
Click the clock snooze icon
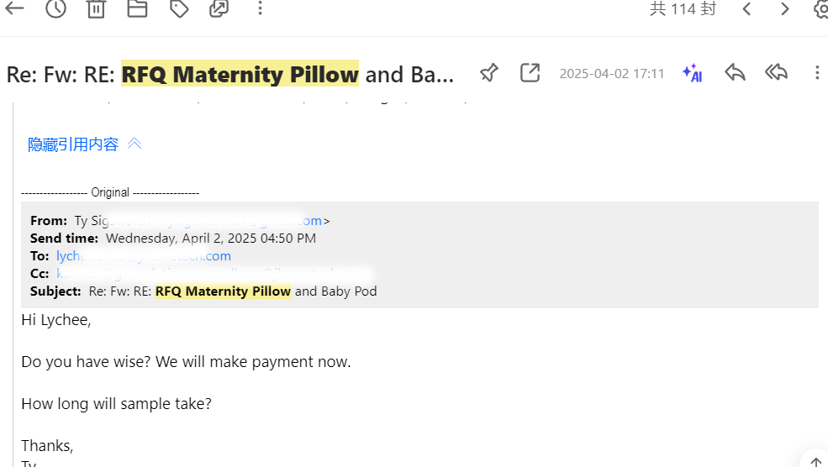click(x=55, y=8)
